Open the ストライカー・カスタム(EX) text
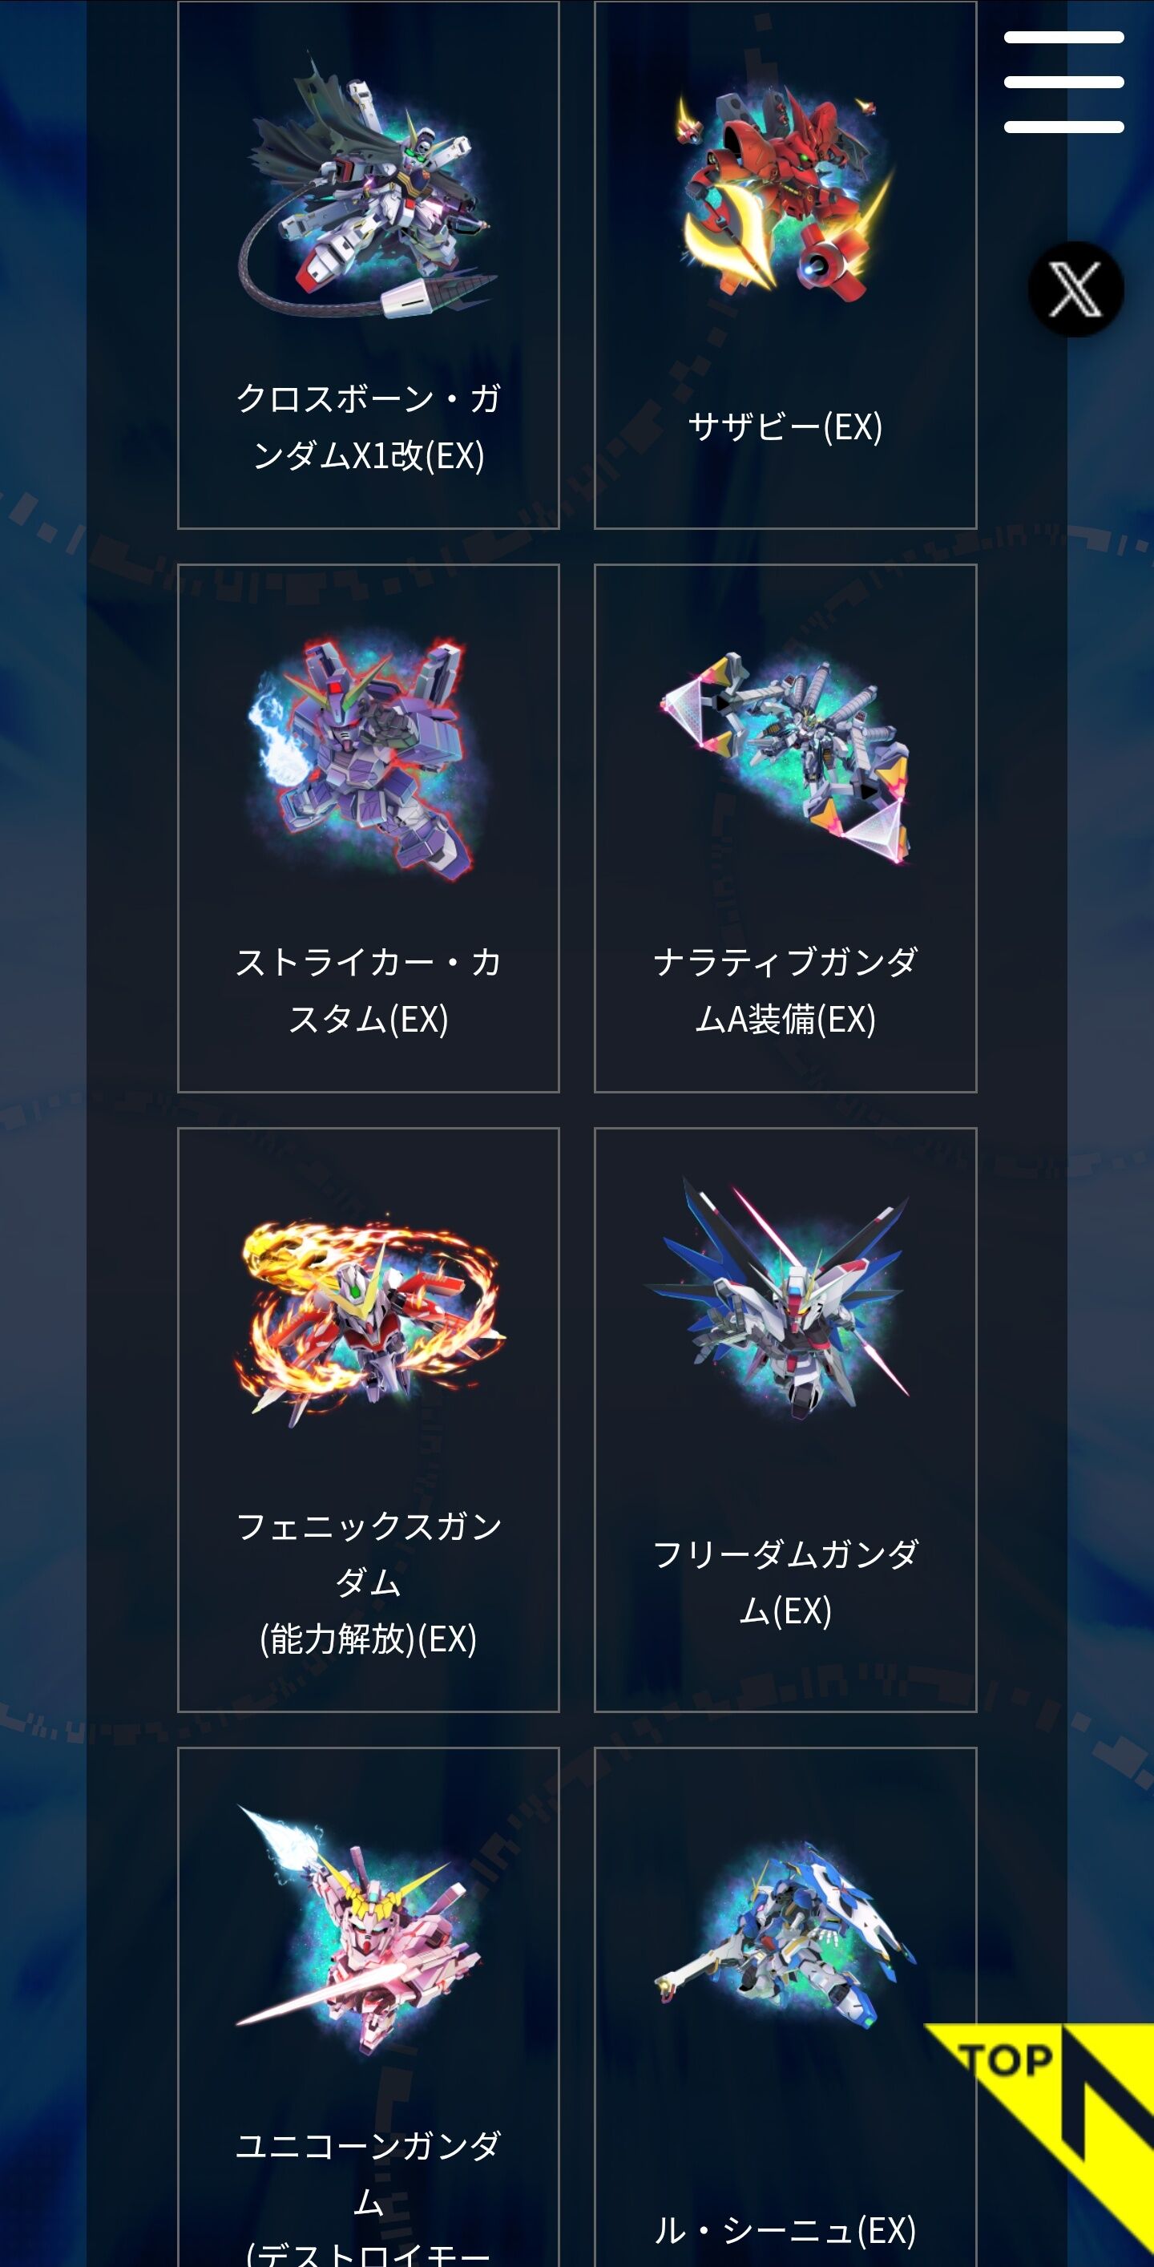 click(368, 991)
